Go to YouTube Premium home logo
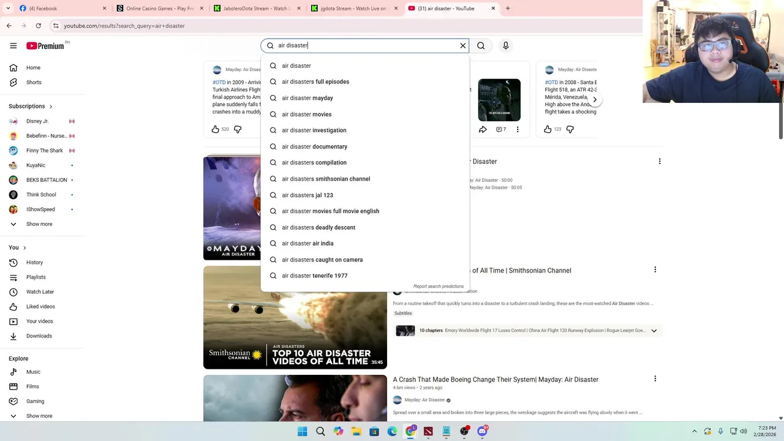The height and width of the screenshot is (441, 784). point(45,45)
